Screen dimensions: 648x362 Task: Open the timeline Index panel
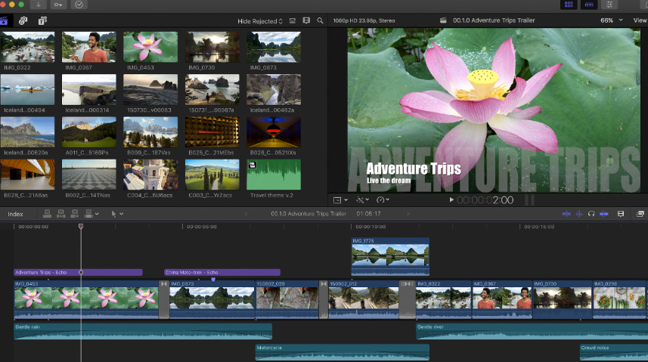click(x=15, y=214)
